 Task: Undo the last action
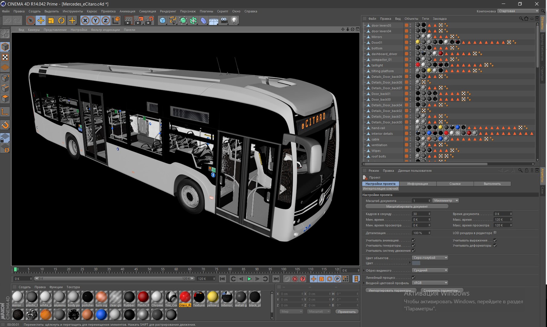tap(7, 21)
